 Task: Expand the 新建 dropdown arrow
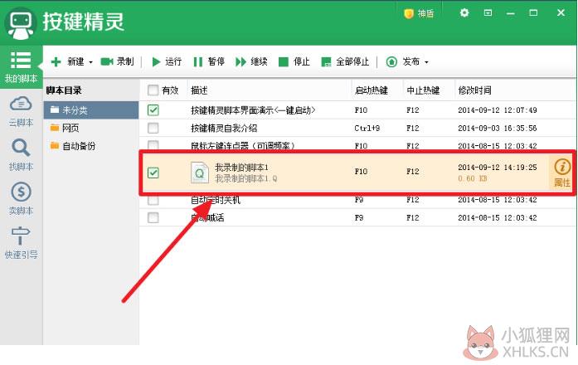[90, 62]
